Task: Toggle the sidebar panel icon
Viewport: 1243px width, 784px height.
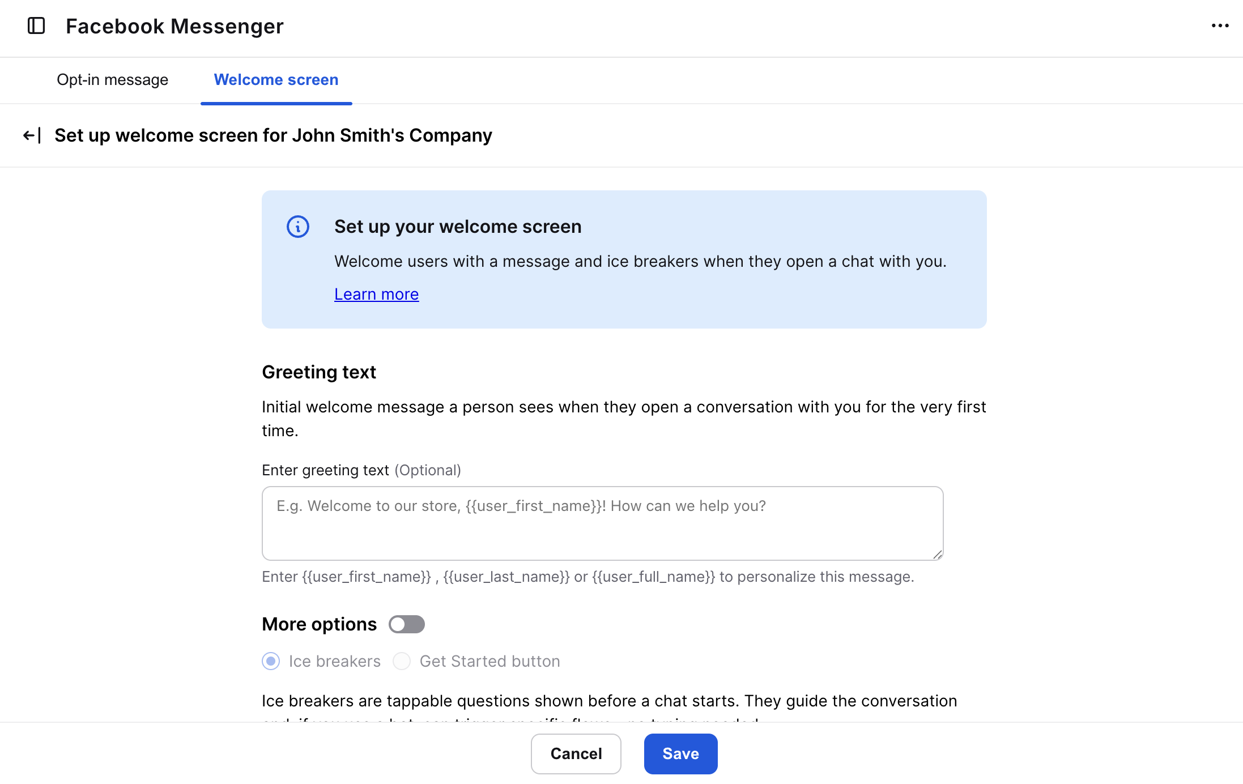Action: (x=36, y=25)
